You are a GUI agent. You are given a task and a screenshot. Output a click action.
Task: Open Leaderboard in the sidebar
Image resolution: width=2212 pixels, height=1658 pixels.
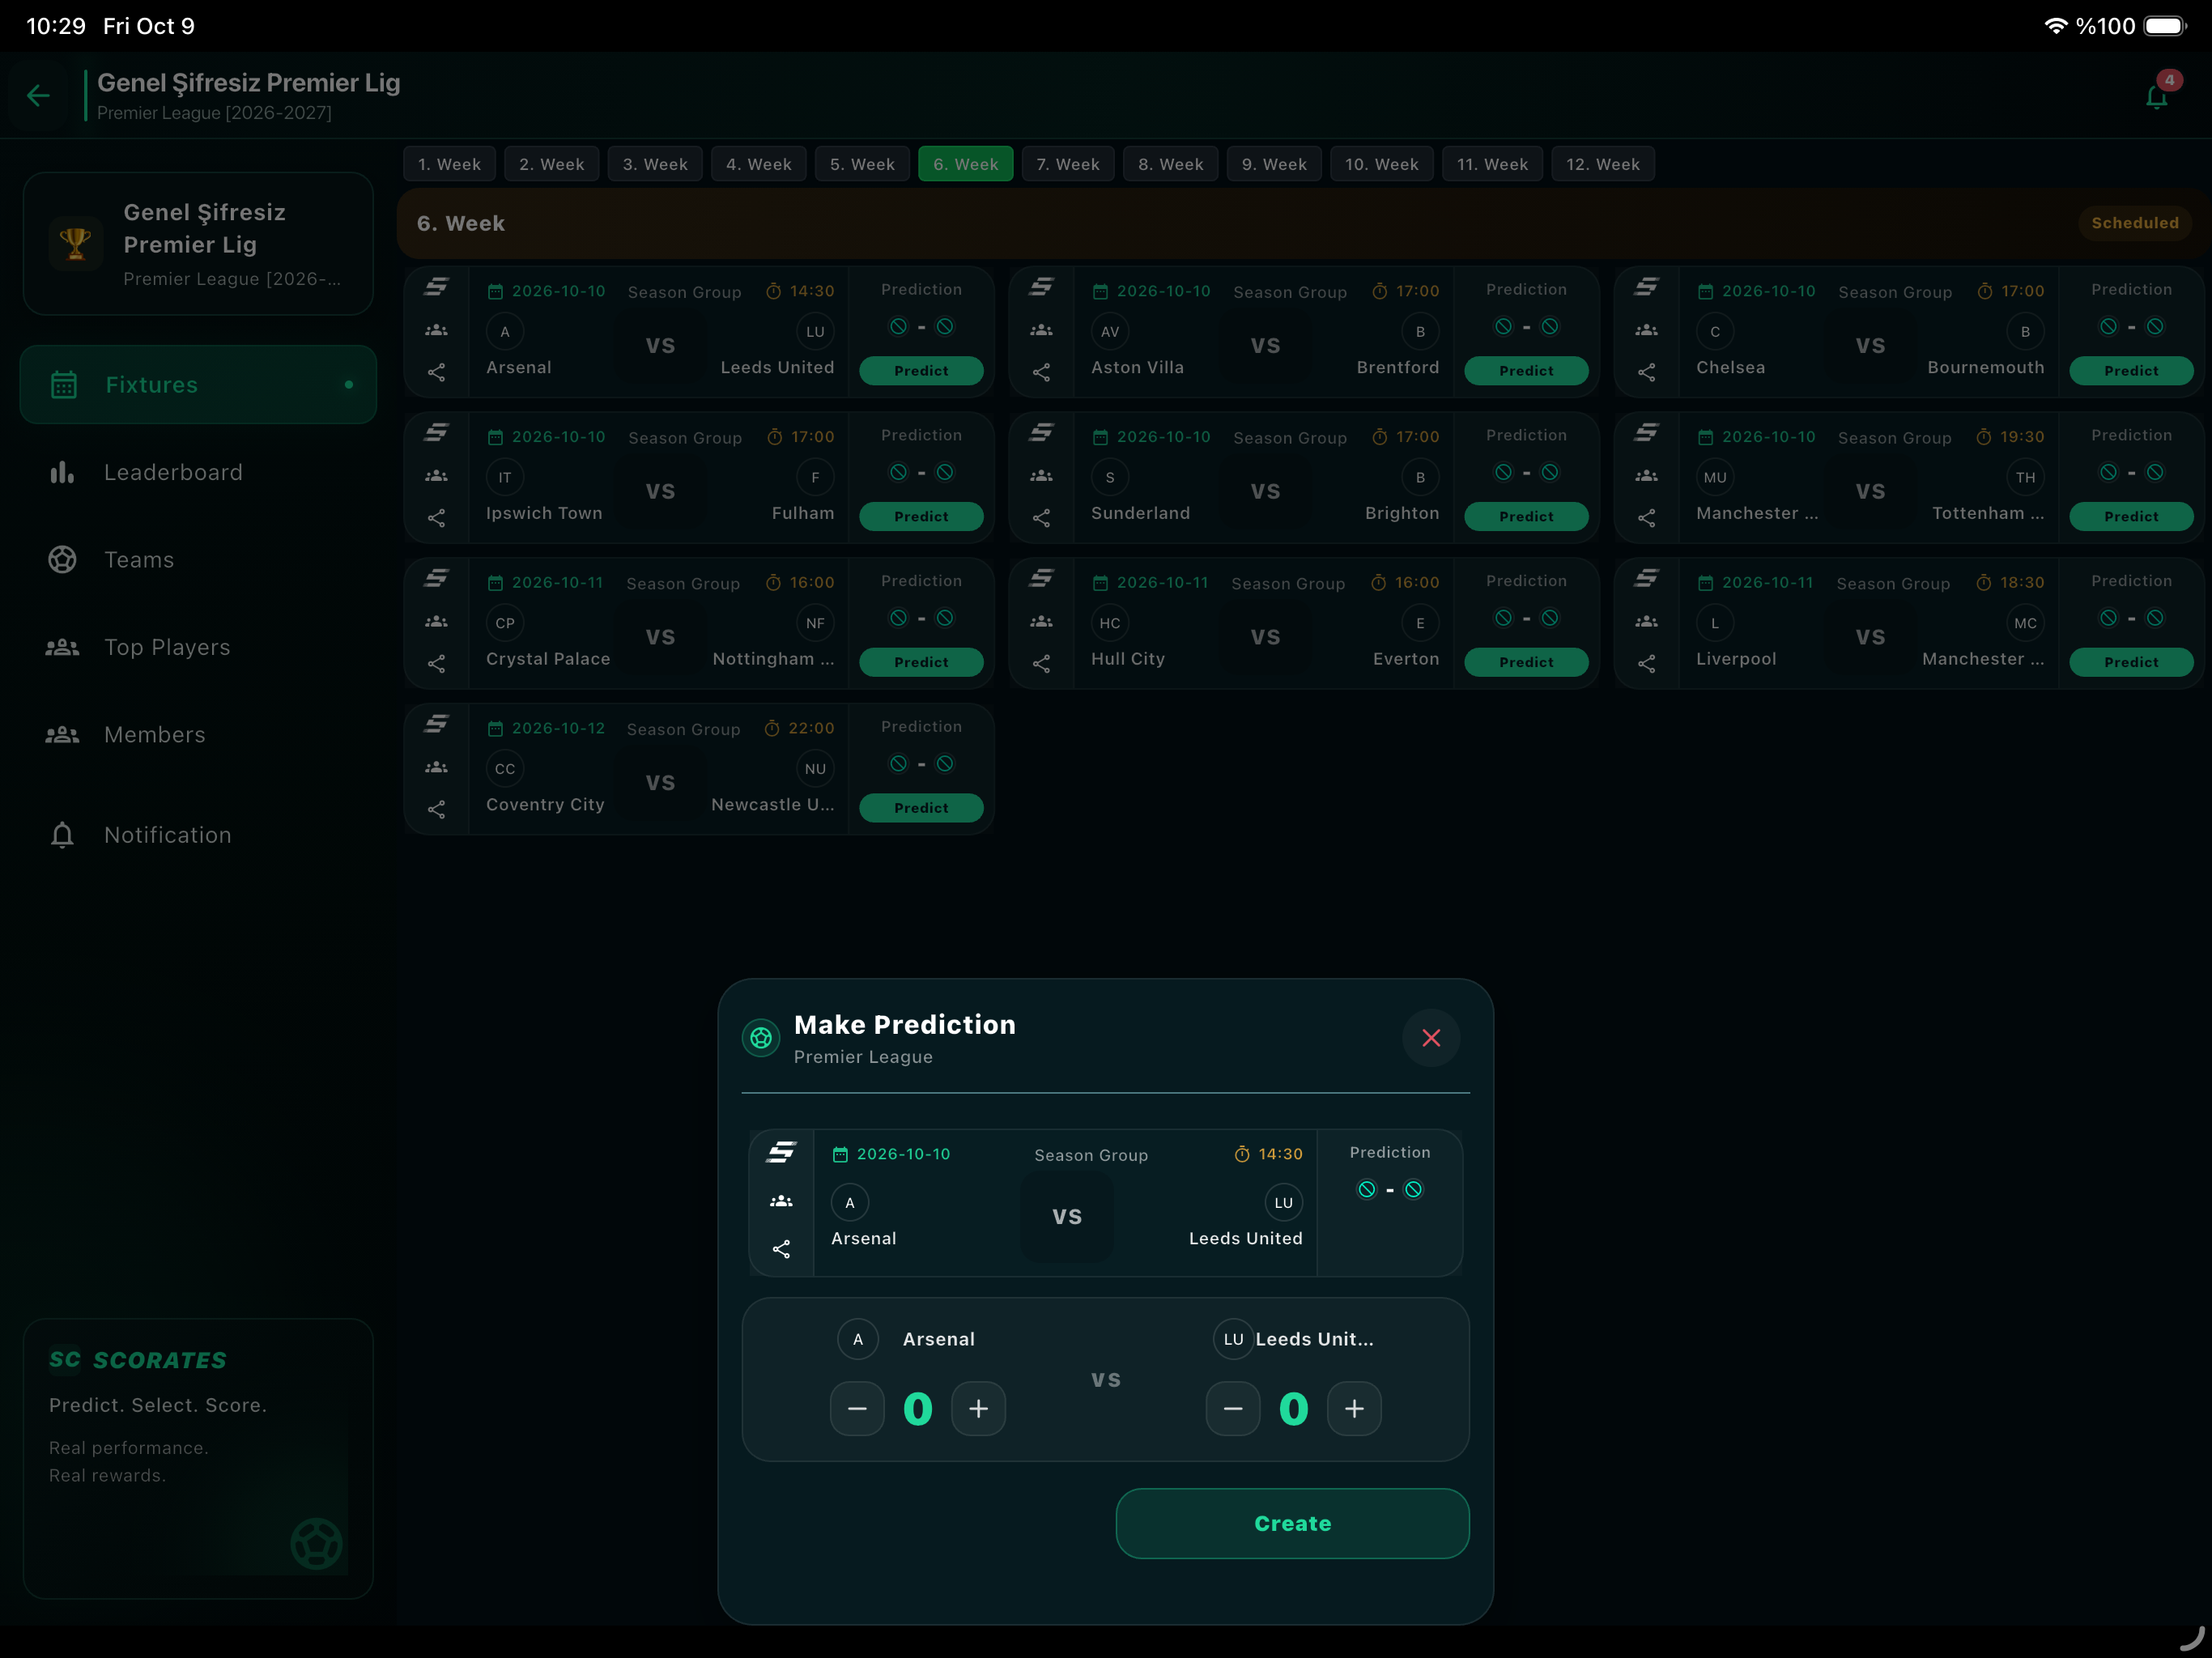click(198, 472)
